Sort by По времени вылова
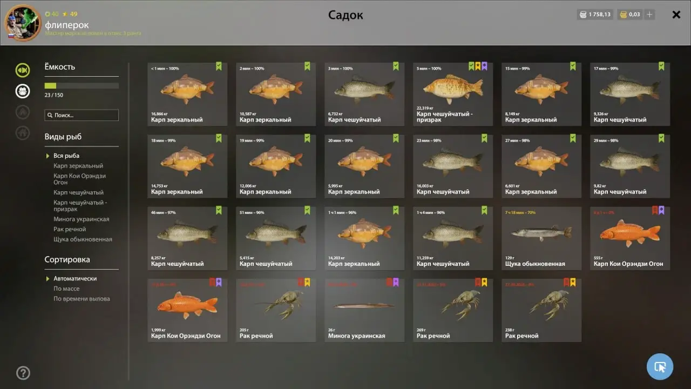Screen dimensions: 691x389 (x=82, y=299)
